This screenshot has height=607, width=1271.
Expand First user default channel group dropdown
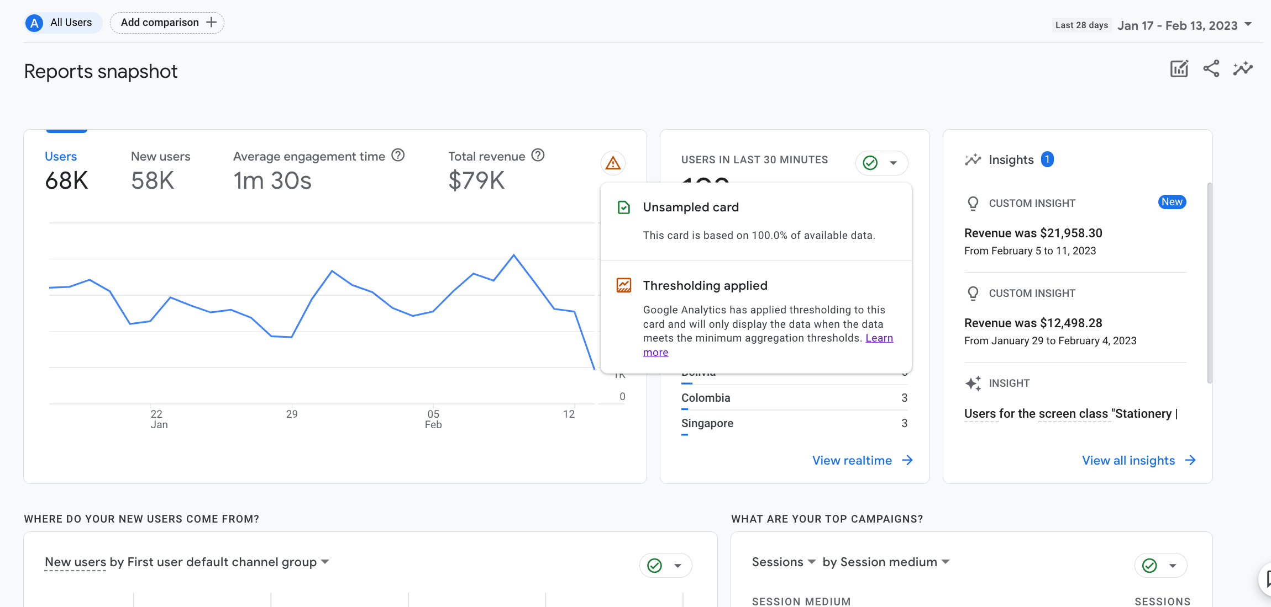pyautogui.click(x=325, y=562)
